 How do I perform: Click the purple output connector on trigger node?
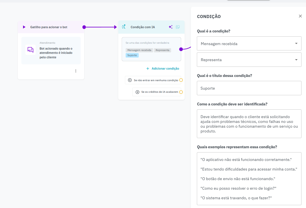(84, 27)
